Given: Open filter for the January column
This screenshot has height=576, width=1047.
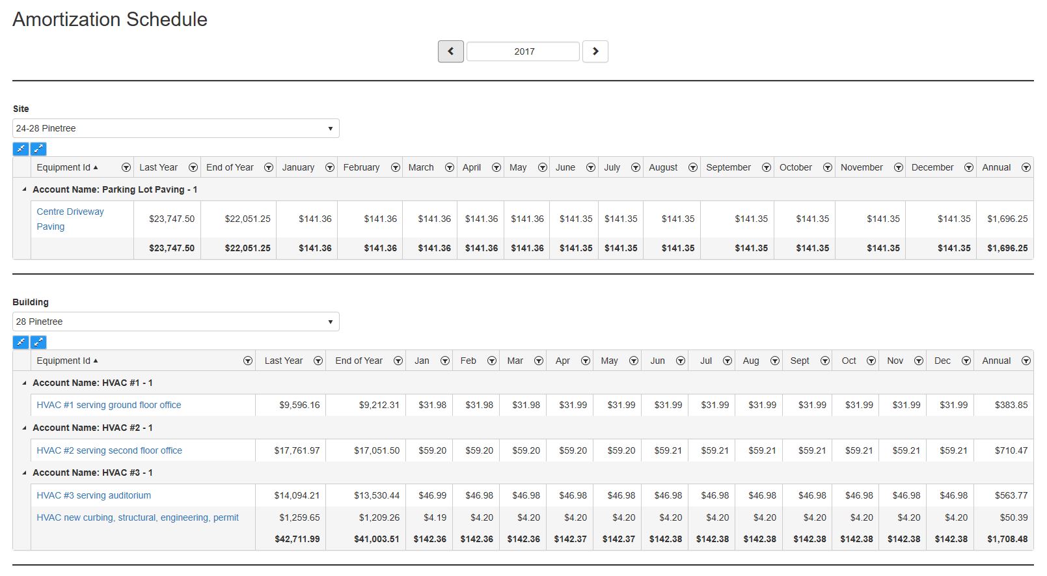Looking at the screenshot, I should pos(330,167).
